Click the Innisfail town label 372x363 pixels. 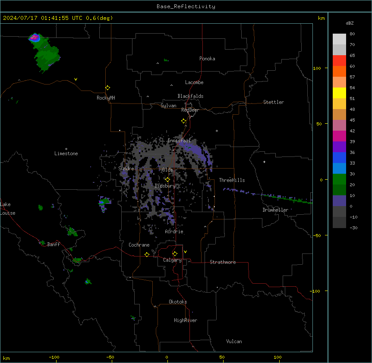click(x=179, y=141)
